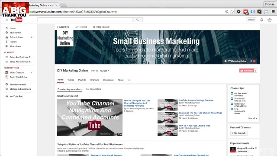Click the History hourglass icon

point(7,42)
